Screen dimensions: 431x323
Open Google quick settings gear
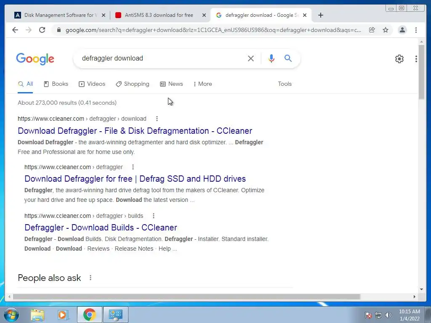[399, 59]
